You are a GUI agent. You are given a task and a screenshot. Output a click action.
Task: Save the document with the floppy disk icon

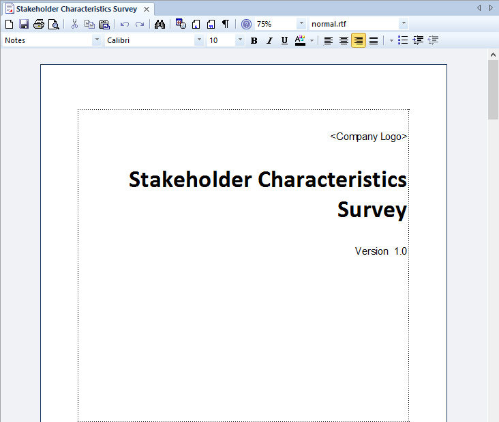pos(24,24)
